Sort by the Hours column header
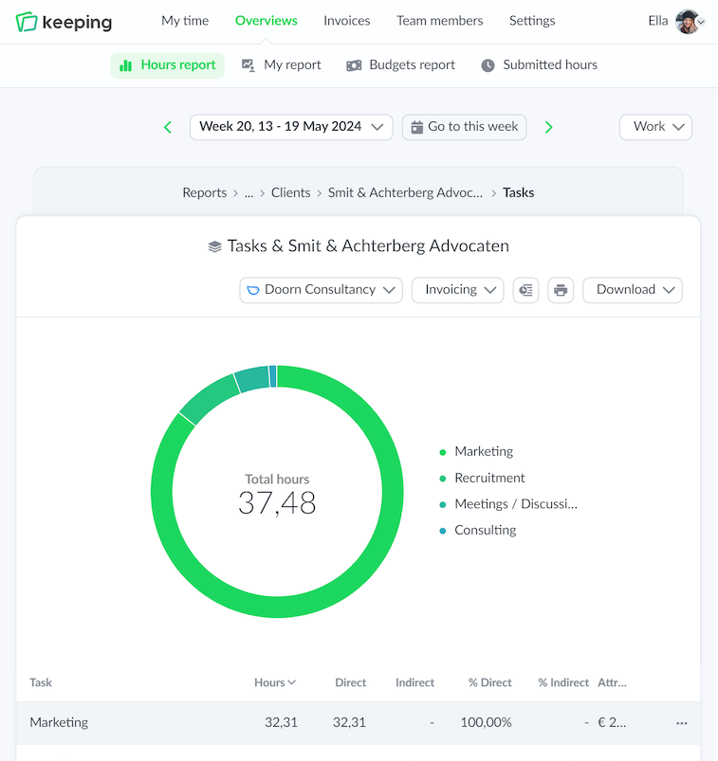Viewport: 718px width, 761px height. [x=275, y=683]
